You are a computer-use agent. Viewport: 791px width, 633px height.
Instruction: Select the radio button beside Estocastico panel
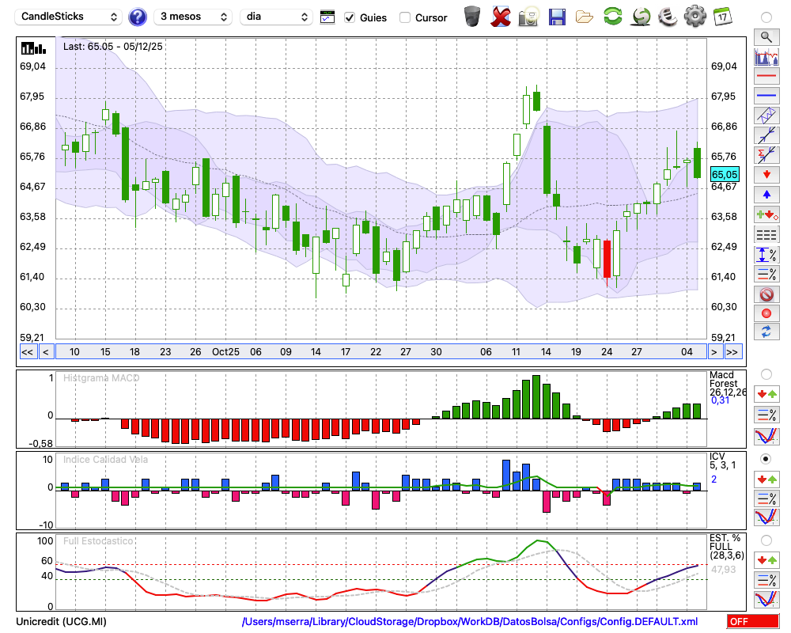(766, 540)
